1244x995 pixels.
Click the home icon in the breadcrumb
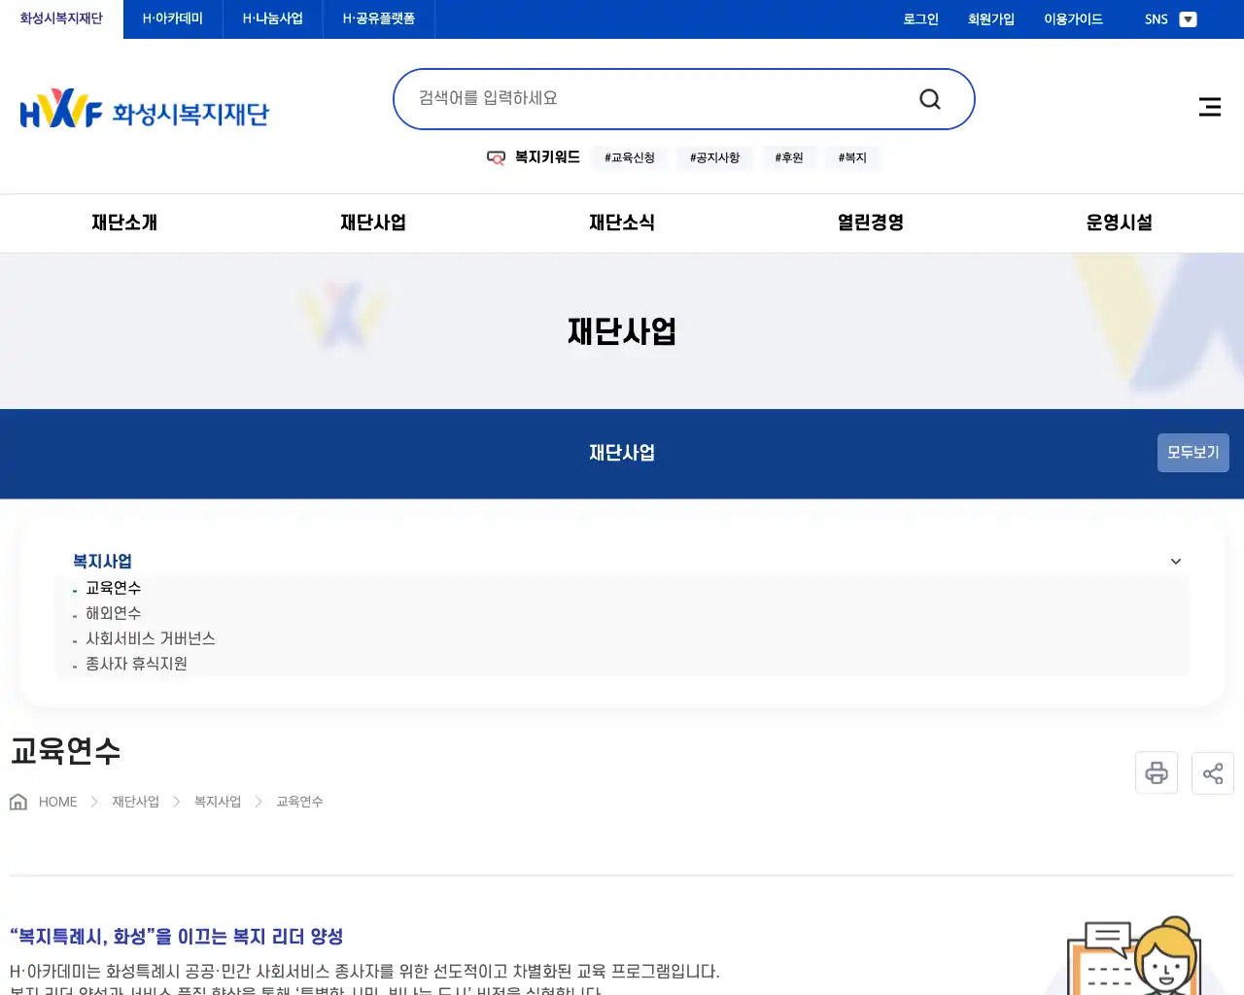point(17,800)
